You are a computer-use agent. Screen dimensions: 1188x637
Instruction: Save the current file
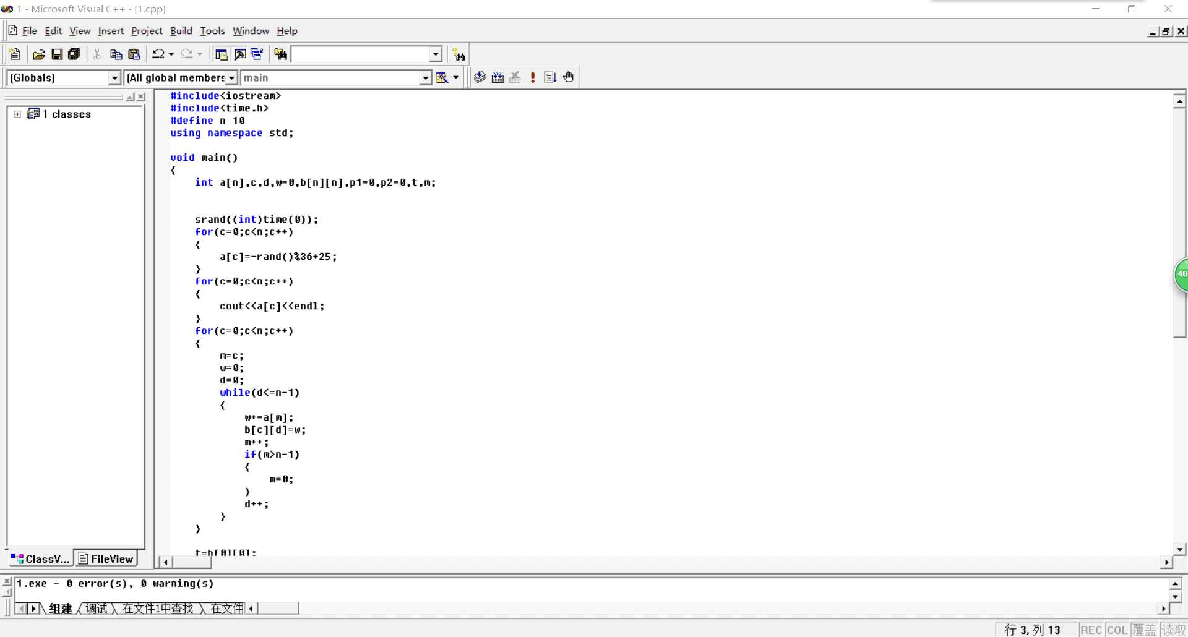56,54
